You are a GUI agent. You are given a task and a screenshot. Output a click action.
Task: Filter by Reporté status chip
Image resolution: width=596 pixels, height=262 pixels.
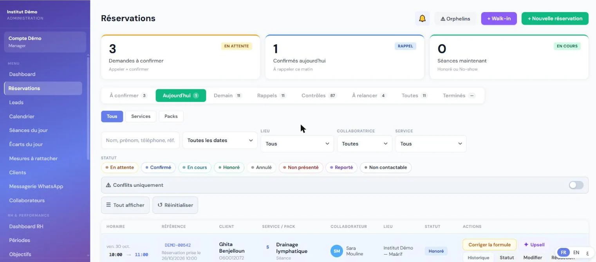pos(341,168)
